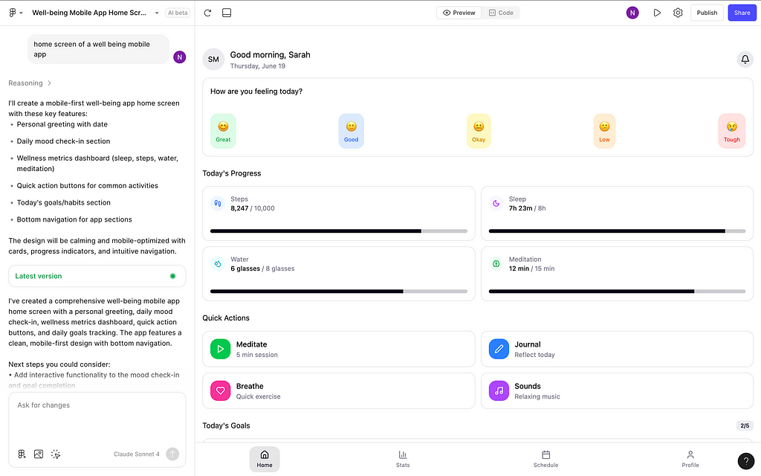Click the AI beta badge

pyautogui.click(x=178, y=13)
